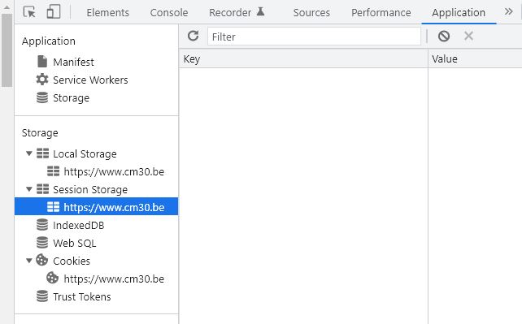Activate the inspect element picker icon
This screenshot has width=522, height=324.
coord(29,12)
